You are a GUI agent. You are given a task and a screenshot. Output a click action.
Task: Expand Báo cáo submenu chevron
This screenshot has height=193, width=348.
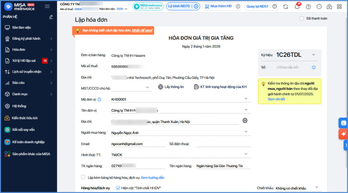pyautogui.click(x=51, y=83)
